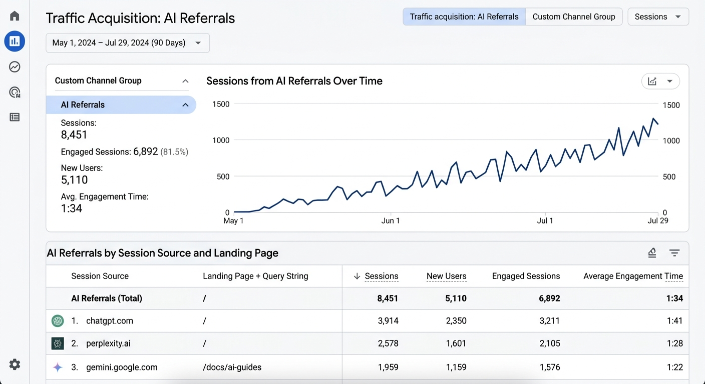Select the Reports icon in the sidebar
705x384 pixels.
[15, 41]
